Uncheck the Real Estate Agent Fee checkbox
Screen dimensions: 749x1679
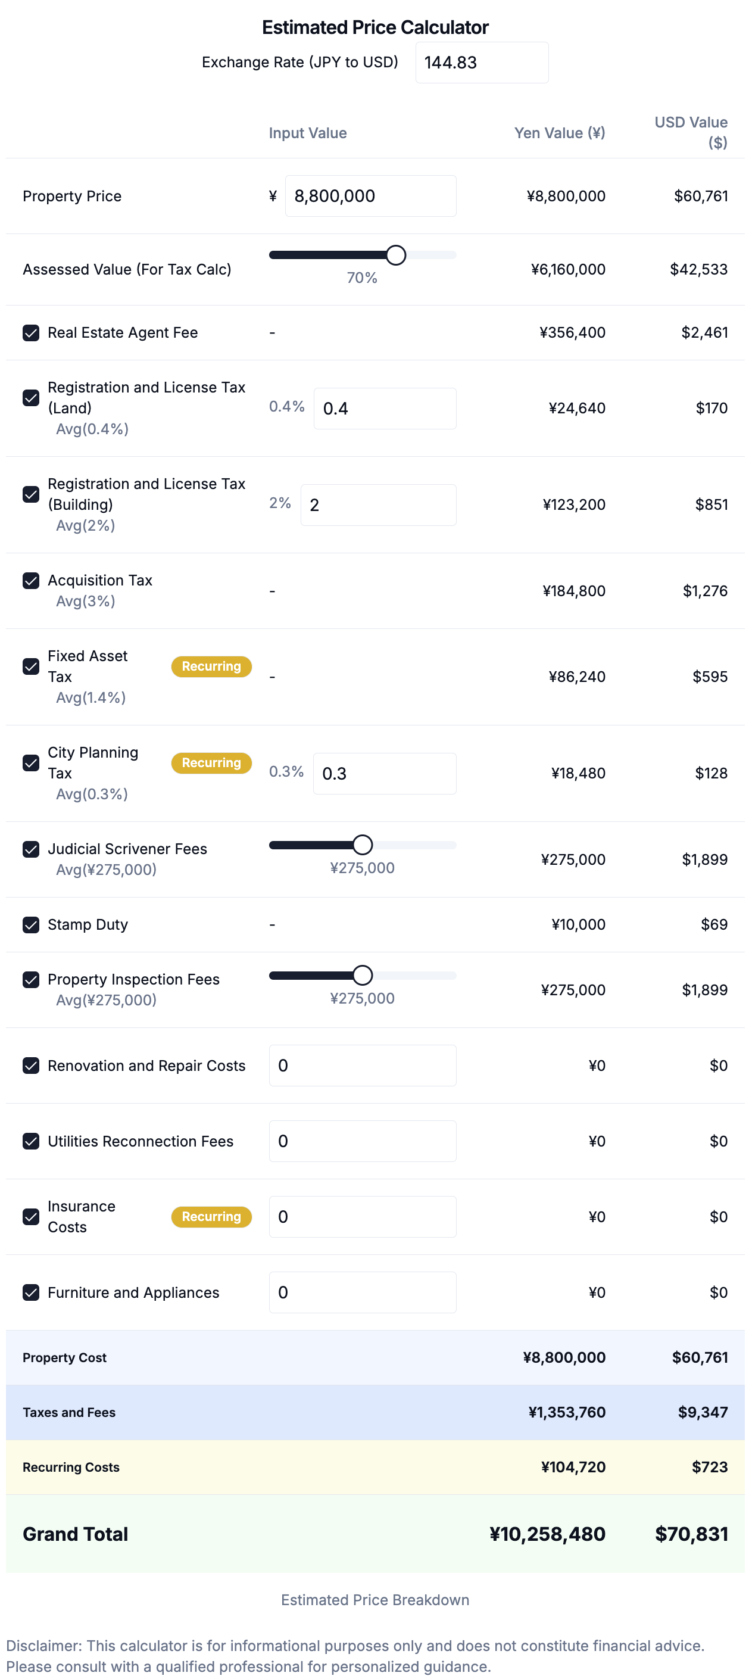pos(30,332)
